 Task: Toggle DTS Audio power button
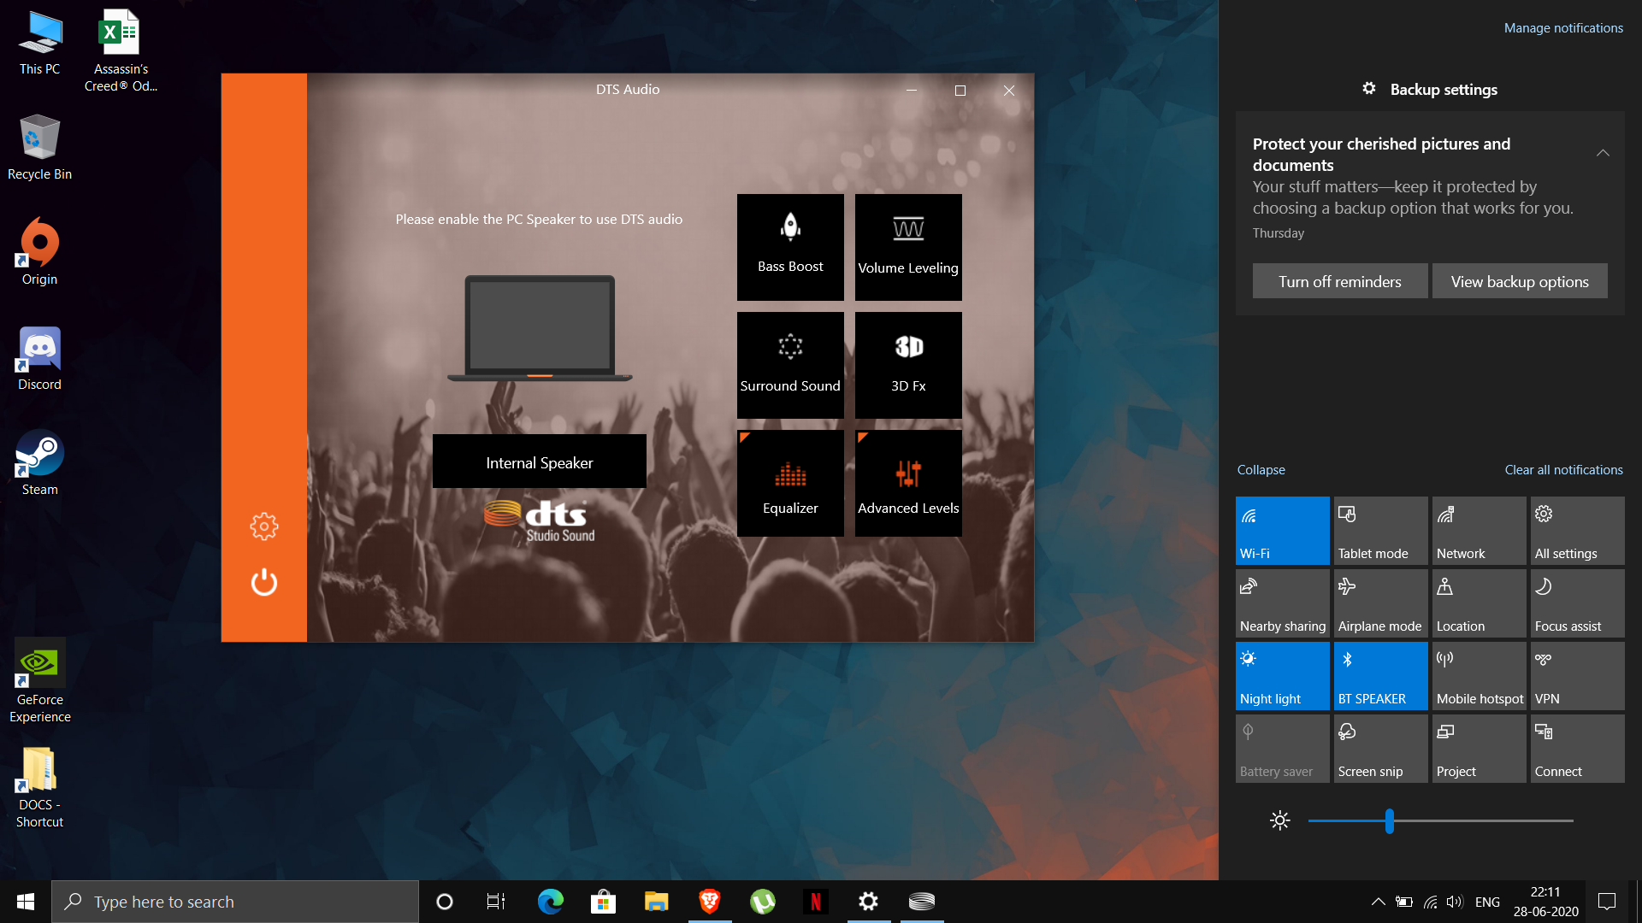coord(263,582)
